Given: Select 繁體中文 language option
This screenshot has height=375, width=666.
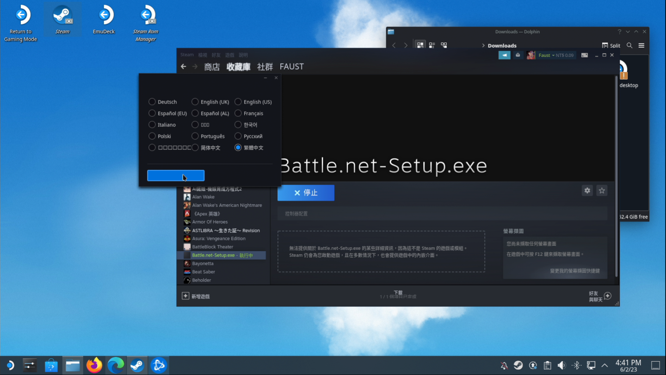Looking at the screenshot, I should (249, 148).
